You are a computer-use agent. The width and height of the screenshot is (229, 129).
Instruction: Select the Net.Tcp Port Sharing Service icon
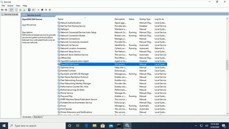pyautogui.click(x=59, y=26)
